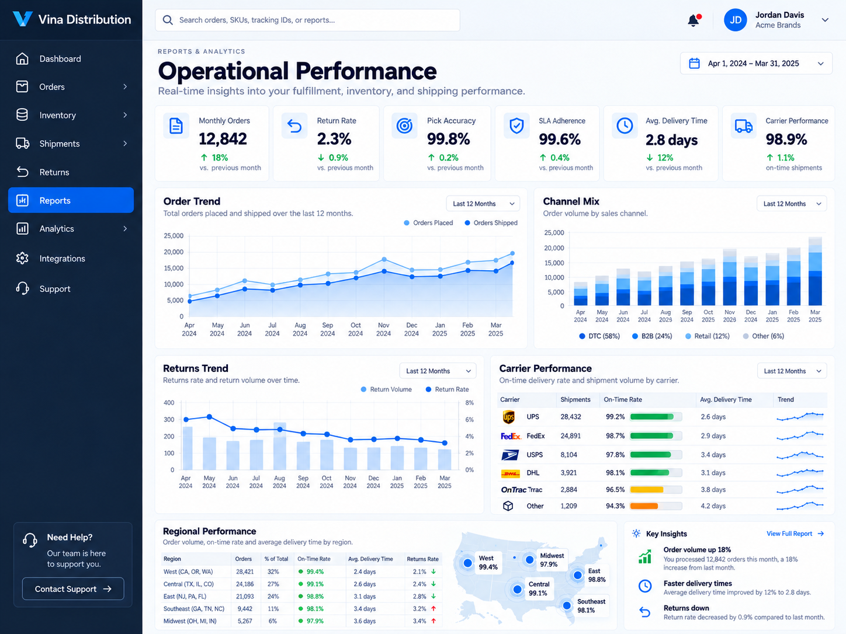Click the SLA Adherence shield icon
This screenshot has height=634, width=846.
click(516, 126)
